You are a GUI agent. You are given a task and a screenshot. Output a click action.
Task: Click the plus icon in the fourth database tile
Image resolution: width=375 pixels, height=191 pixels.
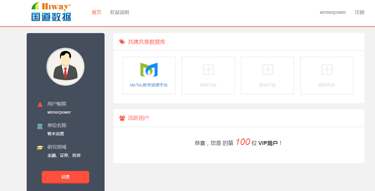tap(327, 70)
